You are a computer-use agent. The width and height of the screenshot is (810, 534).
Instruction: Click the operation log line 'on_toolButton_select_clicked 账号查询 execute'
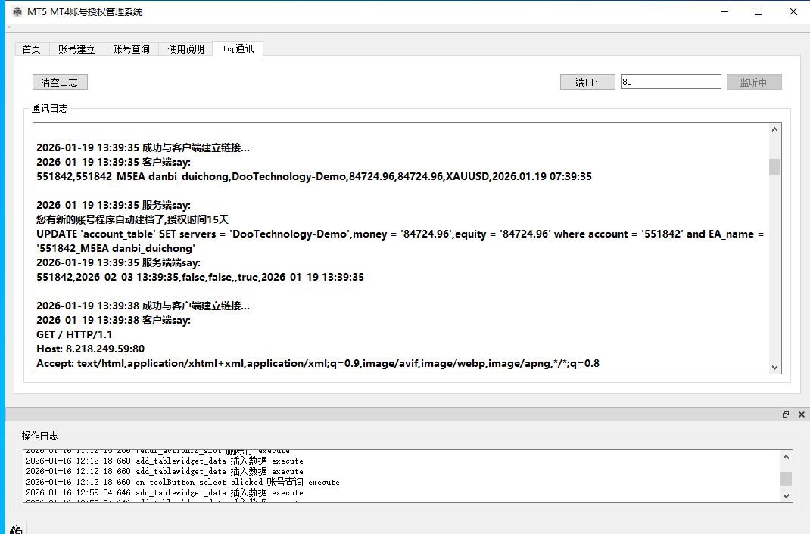183,482
